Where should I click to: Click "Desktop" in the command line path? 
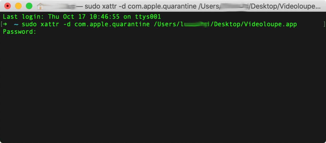pos(227,24)
